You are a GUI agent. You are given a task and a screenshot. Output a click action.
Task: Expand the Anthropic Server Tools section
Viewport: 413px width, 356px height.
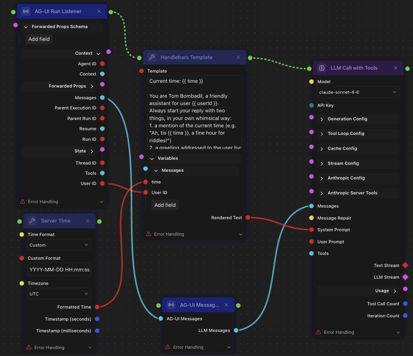click(358, 193)
